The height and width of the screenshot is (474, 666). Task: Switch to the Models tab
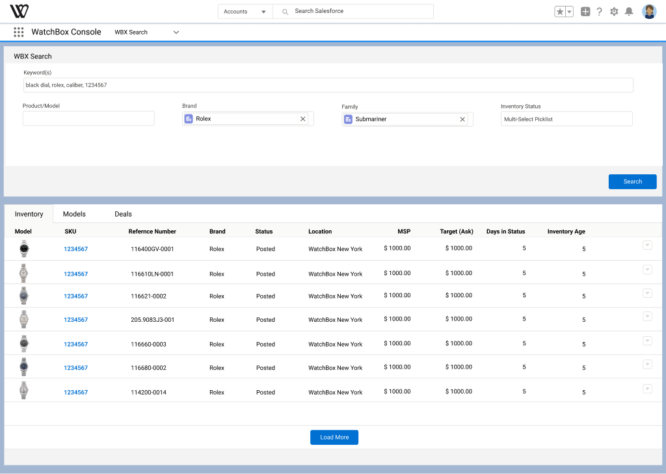click(x=74, y=214)
